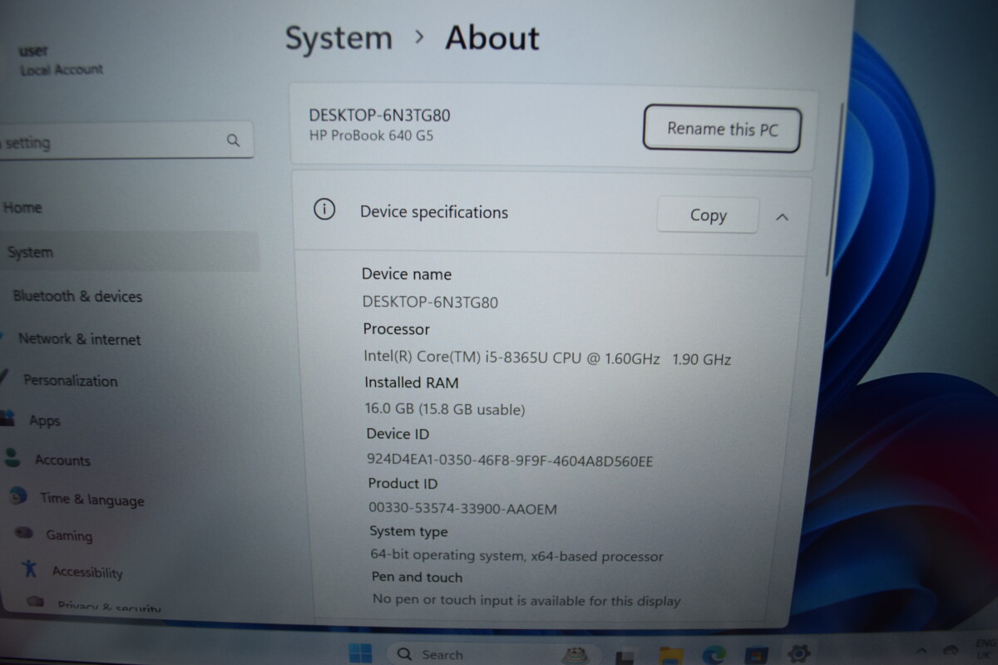
Task: Click the Time & language globe icon
Action: coord(18,496)
